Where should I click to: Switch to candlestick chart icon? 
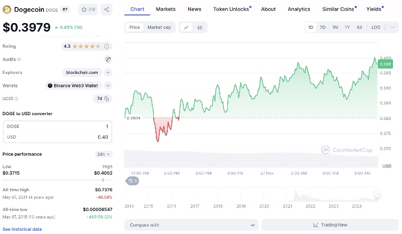pos(200,27)
